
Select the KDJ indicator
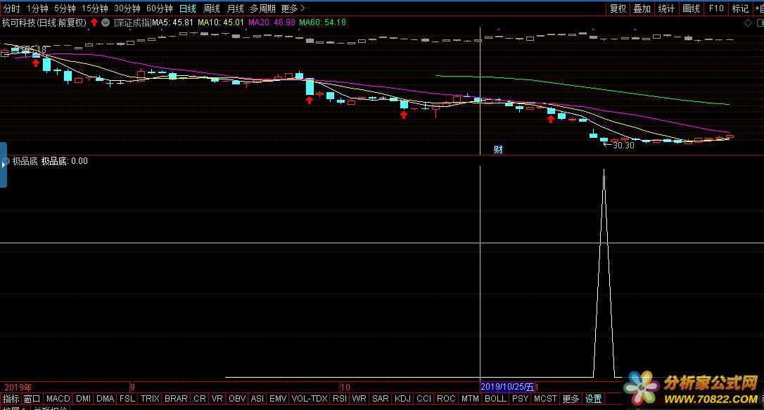point(402,399)
